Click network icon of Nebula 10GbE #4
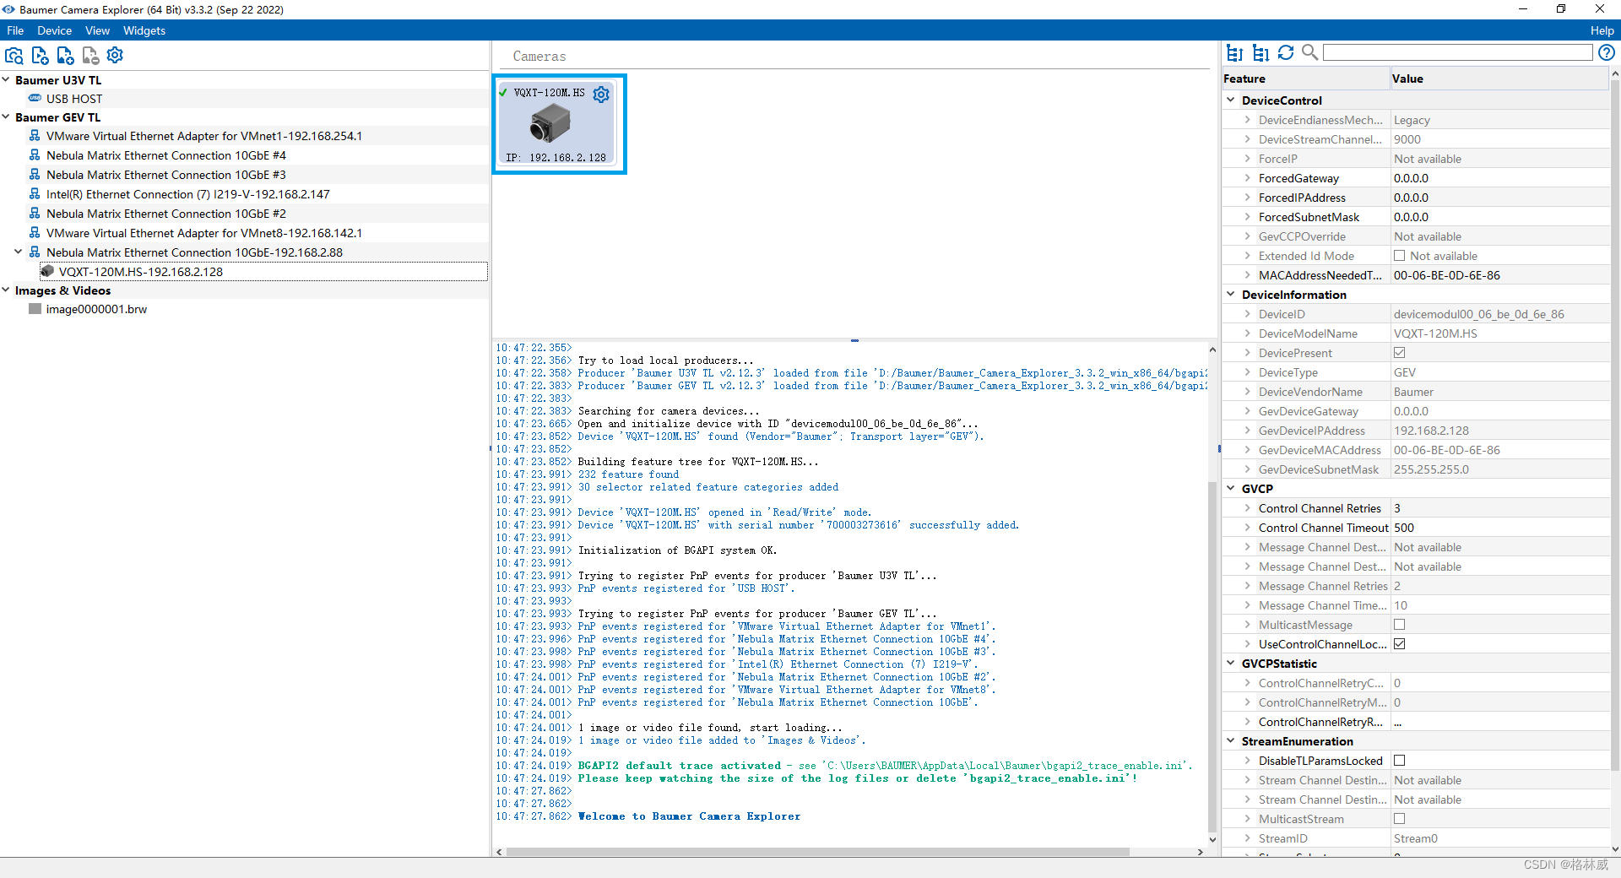The image size is (1621, 878). [35, 154]
